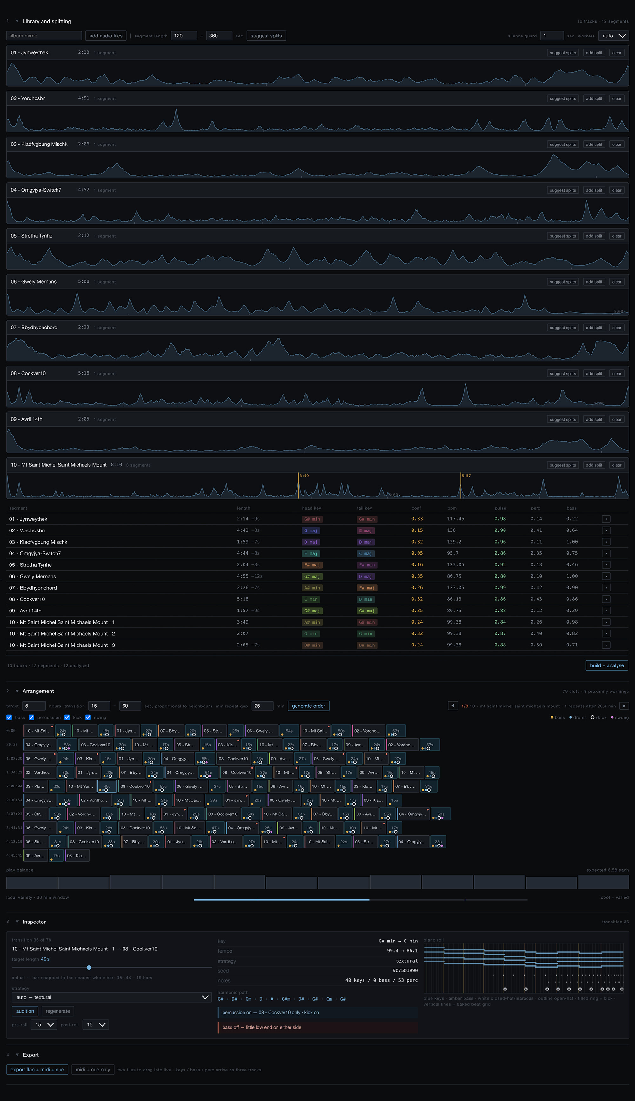Click the album name field
635x1101 pixels.
click(44, 36)
